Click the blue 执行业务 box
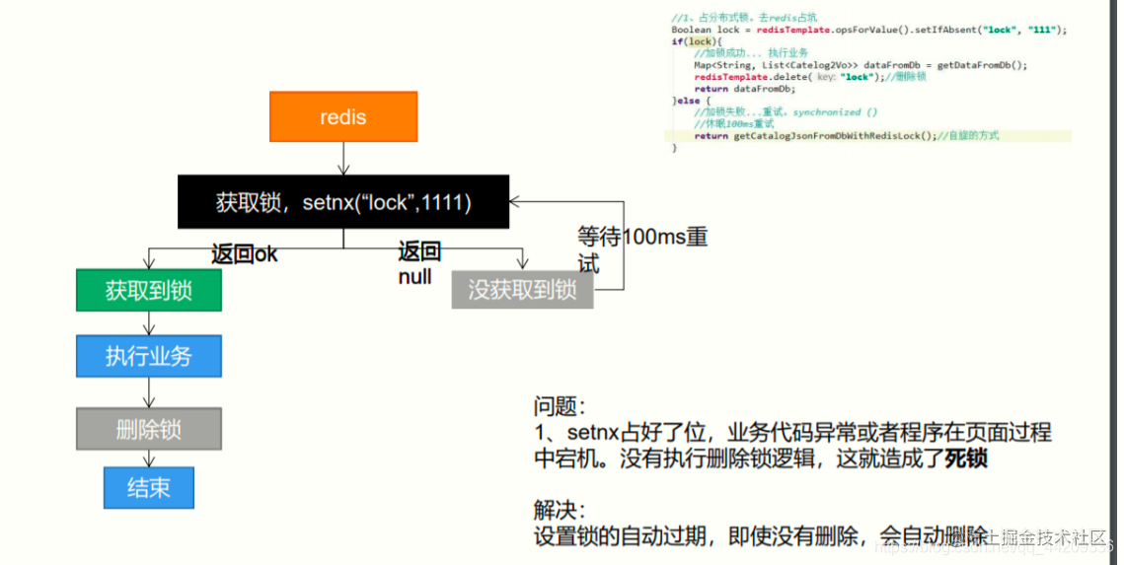The width and height of the screenshot is (1124, 565). click(x=149, y=356)
